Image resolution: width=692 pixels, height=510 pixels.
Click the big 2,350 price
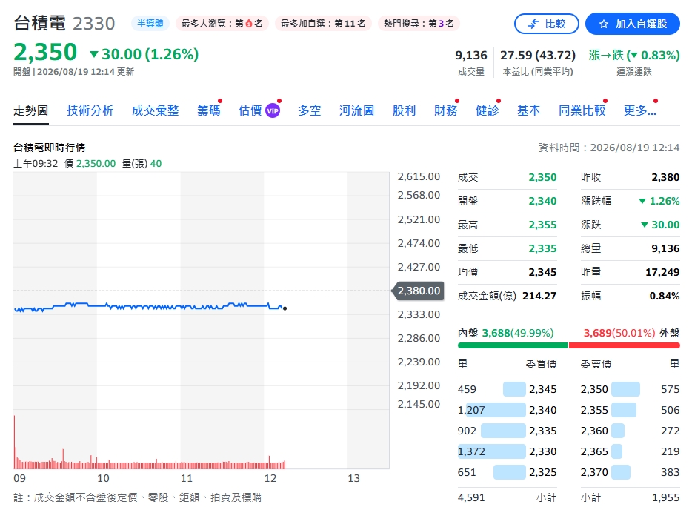(x=45, y=52)
